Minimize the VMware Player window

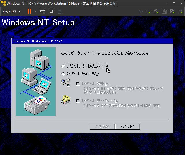click(x=167, y=3)
